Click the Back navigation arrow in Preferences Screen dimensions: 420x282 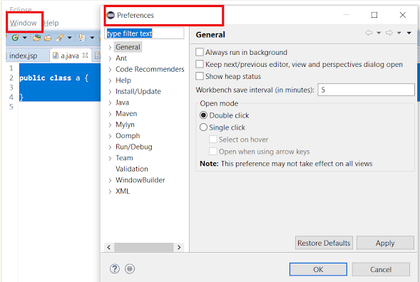(369, 33)
